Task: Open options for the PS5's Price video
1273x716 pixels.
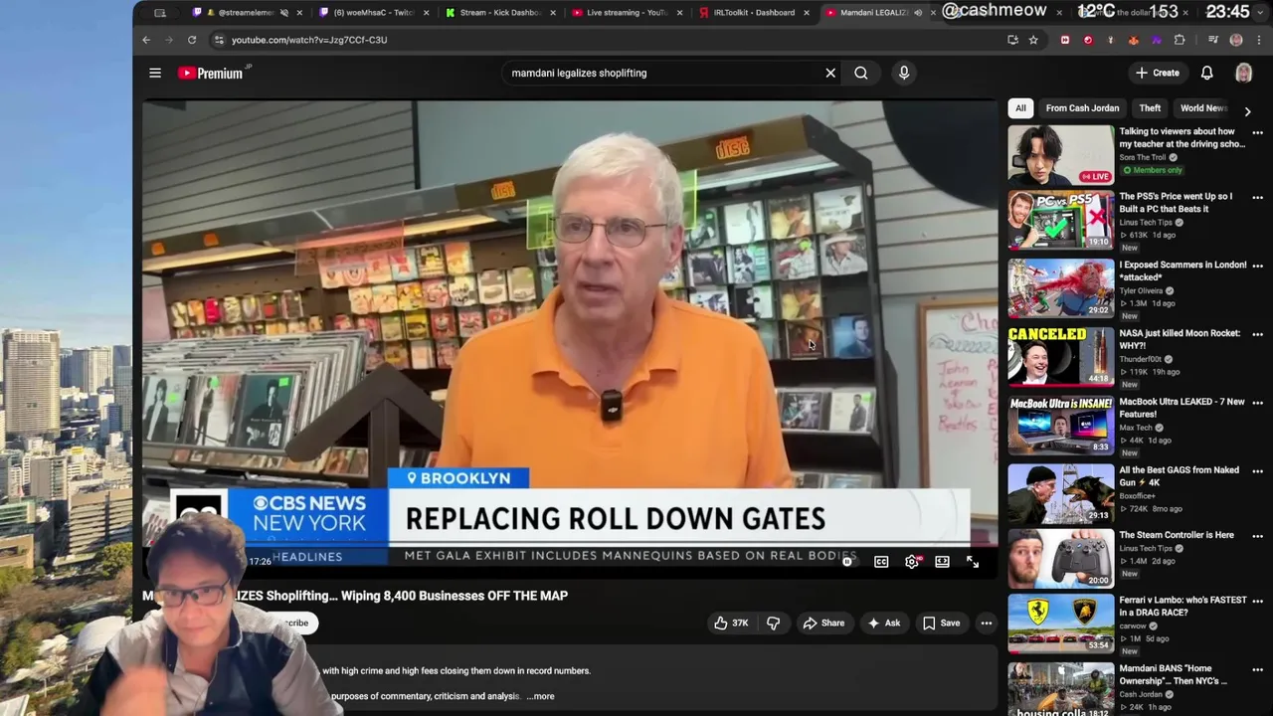Action: pos(1257,197)
